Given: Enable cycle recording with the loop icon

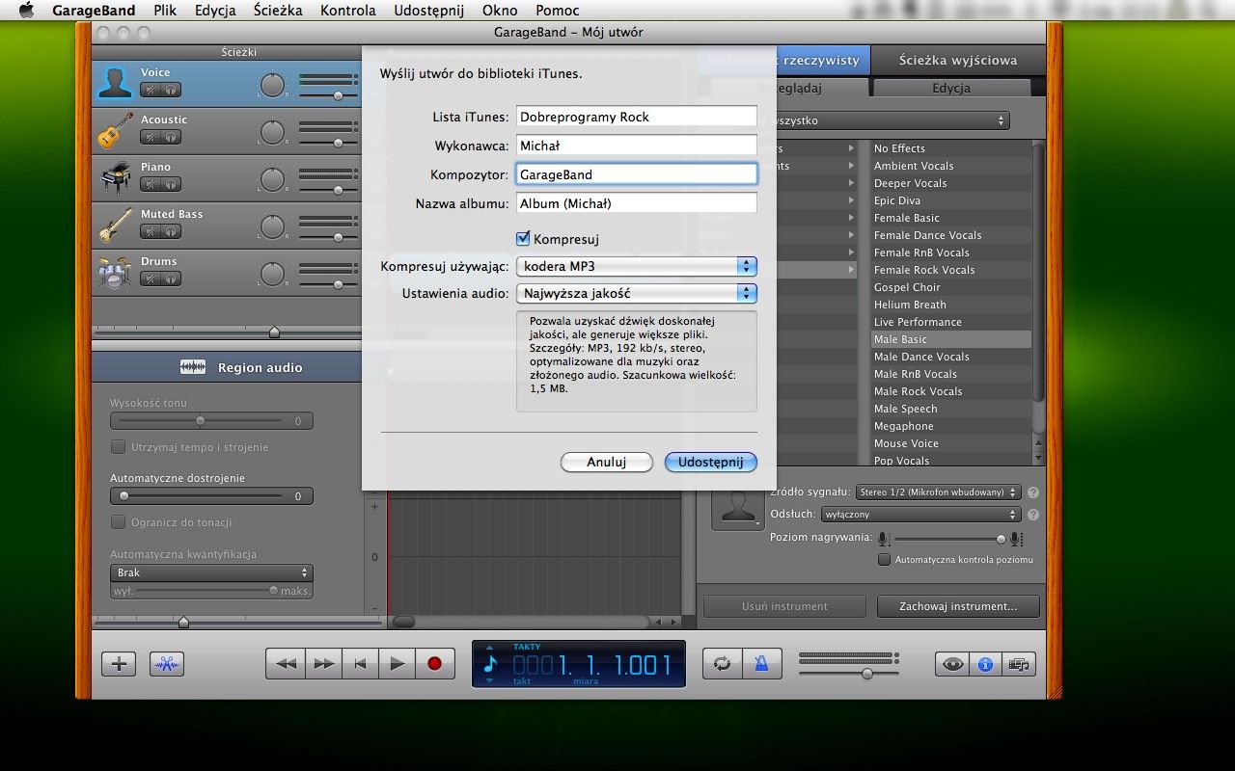Looking at the screenshot, I should (x=722, y=663).
